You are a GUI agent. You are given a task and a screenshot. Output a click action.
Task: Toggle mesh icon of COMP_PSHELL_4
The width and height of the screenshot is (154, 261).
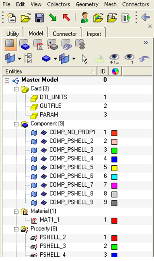pyautogui.click(x=44, y=159)
